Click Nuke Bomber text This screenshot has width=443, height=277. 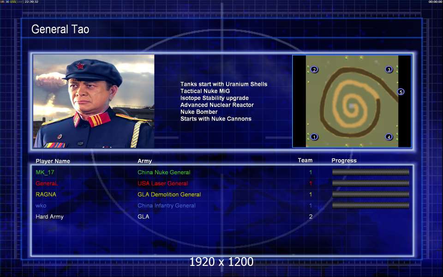pyautogui.click(x=199, y=112)
